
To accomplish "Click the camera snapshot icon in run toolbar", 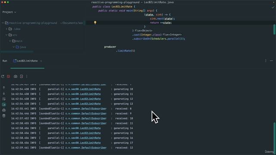I will [16, 77].
